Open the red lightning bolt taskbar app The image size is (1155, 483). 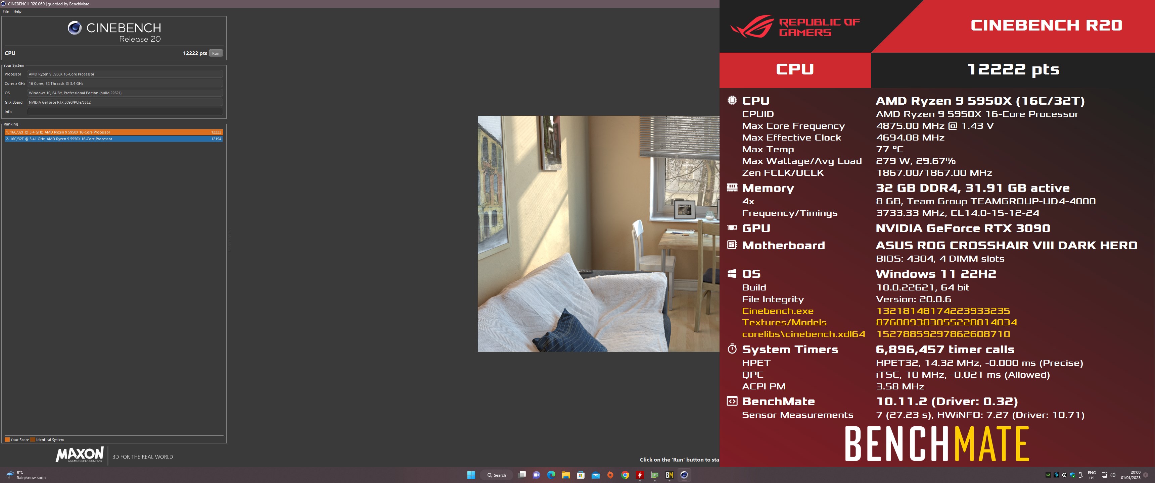pos(640,475)
